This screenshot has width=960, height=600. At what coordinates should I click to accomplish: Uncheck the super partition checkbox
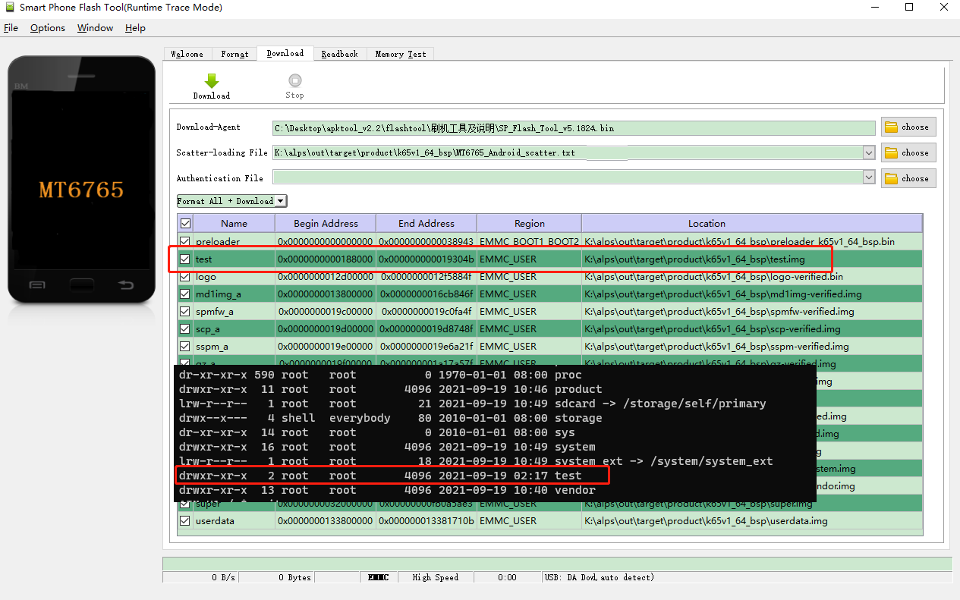pos(184,503)
